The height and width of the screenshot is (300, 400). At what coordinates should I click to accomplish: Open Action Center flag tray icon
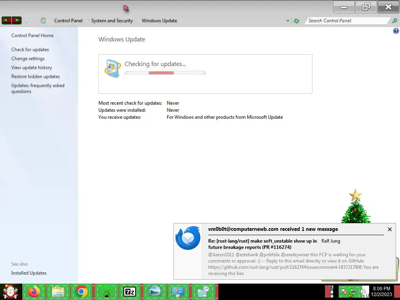point(344,292)
